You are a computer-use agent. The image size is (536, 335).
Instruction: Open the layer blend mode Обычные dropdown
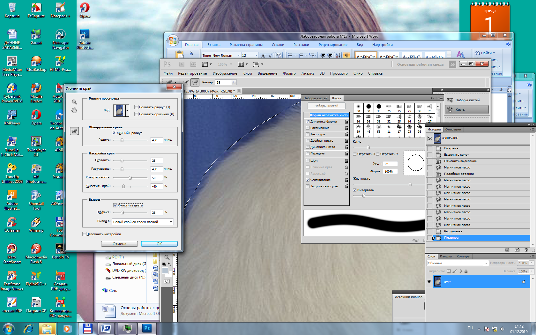[458, 263]
